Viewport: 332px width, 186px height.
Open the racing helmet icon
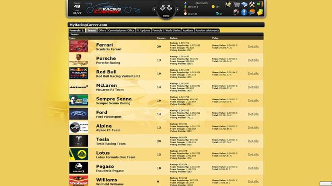tap(236, 12)
